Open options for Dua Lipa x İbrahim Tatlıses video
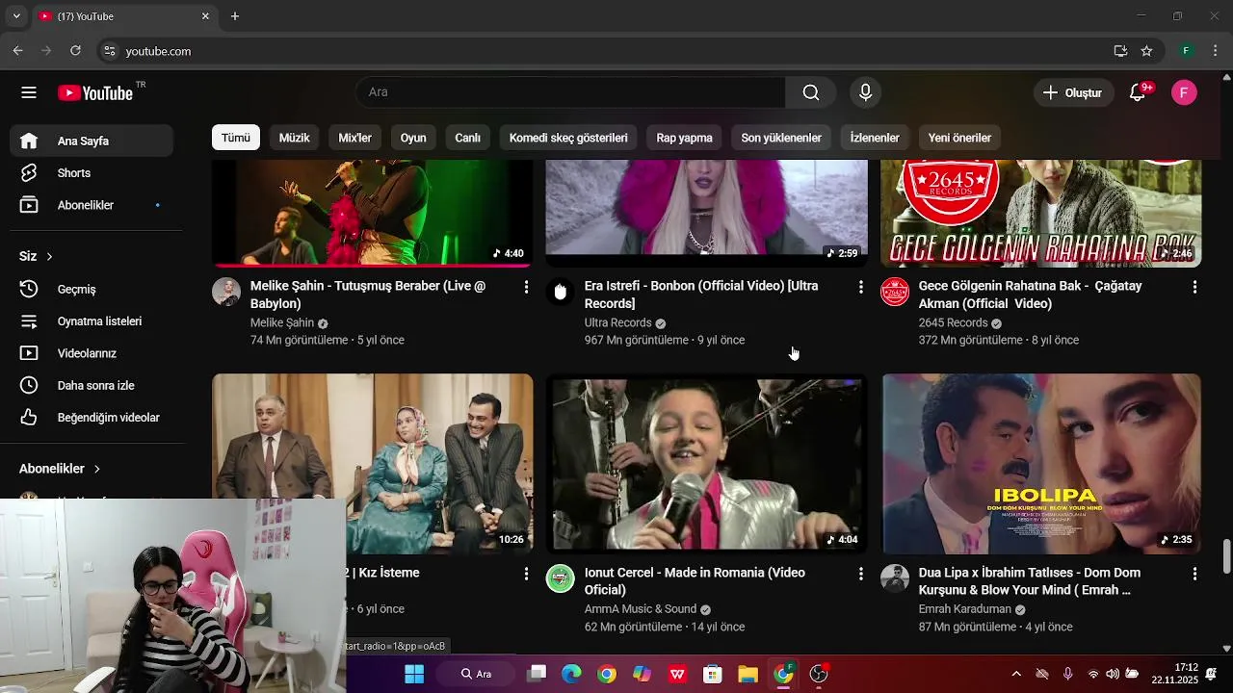Image resolution: width=1233 pixels, height=693 pixels. pos(1194,574)
